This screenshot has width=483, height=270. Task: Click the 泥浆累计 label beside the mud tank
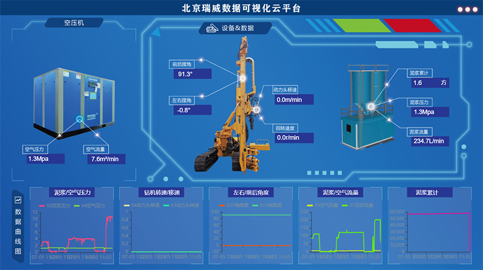tap(419, 73)
